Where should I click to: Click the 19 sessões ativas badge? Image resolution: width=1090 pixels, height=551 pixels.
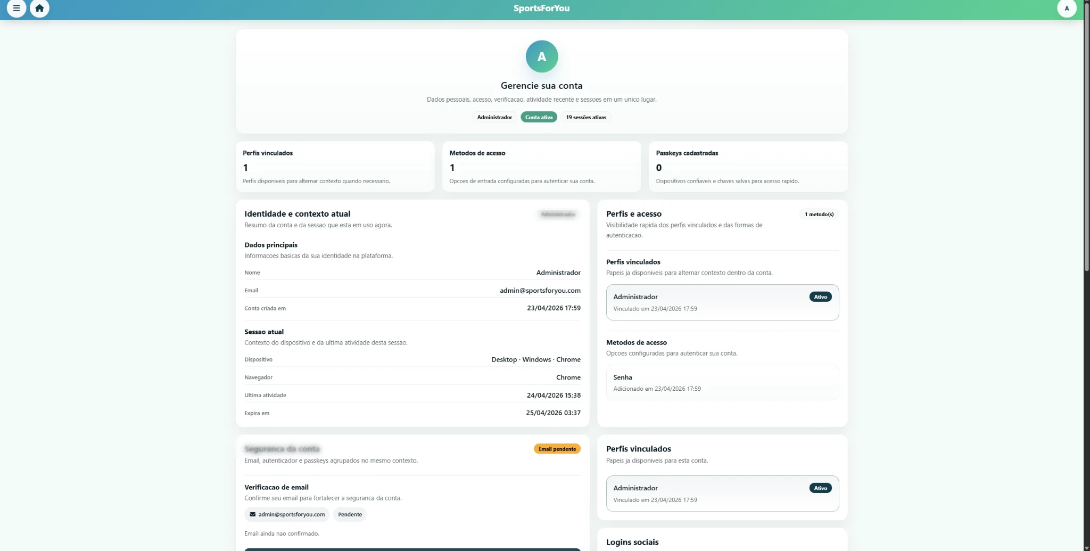point(585,117)
